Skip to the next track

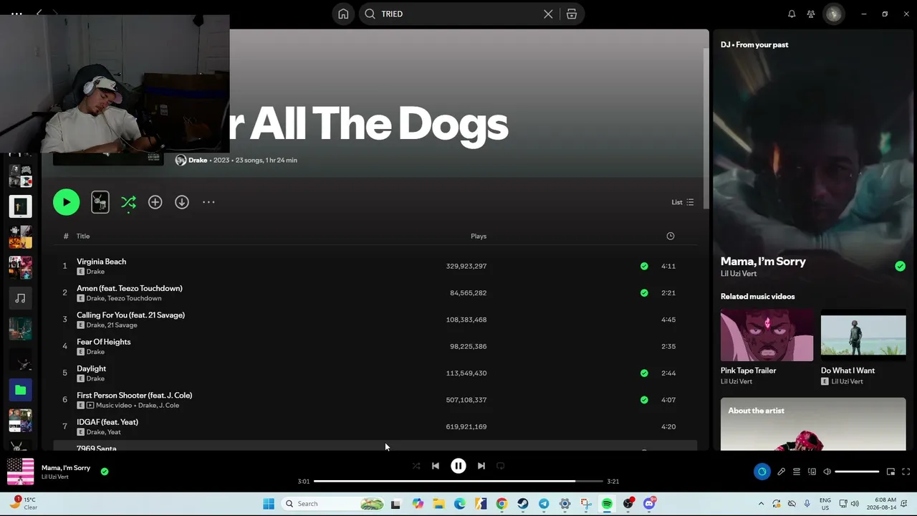[x=481, y=466]
